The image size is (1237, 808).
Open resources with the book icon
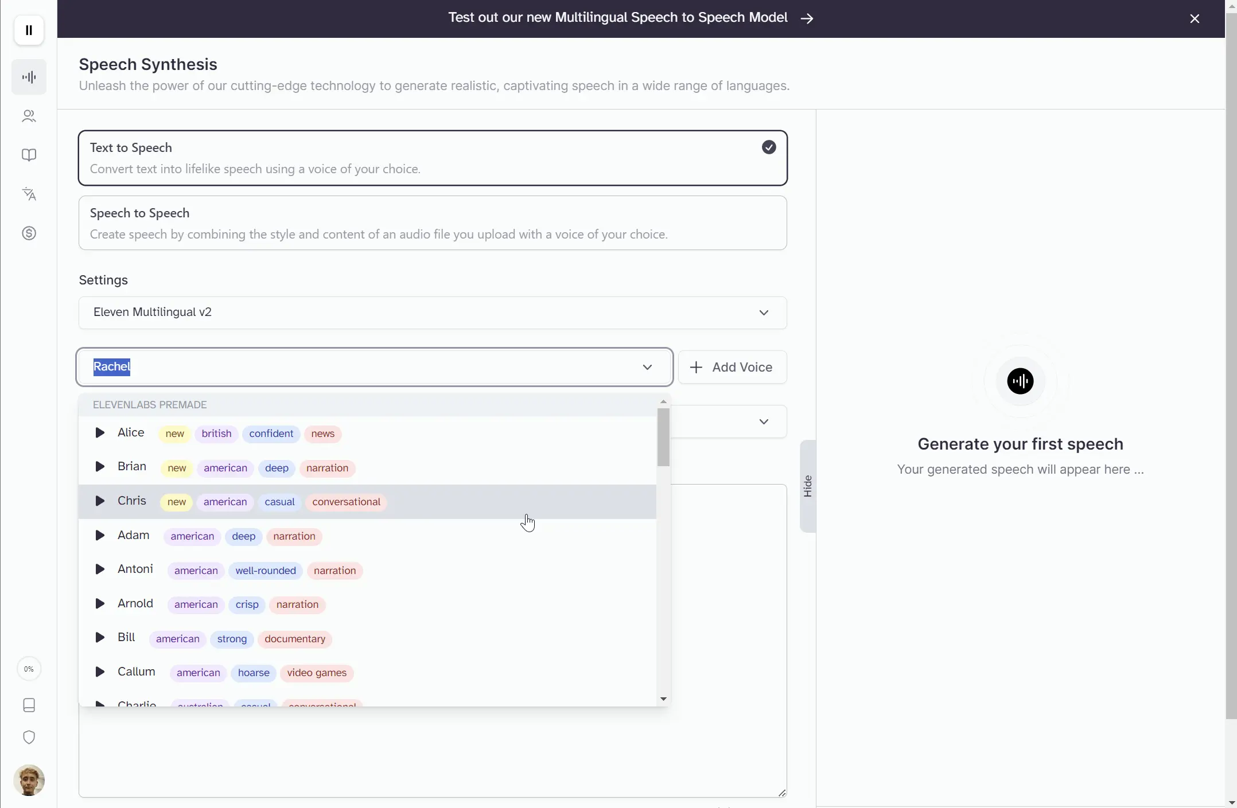coord(28,154)
